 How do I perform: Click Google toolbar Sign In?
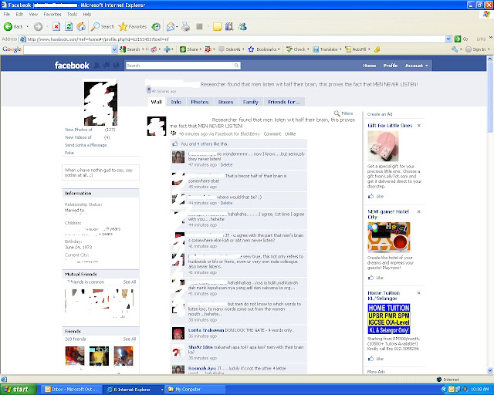click(475, 49)
